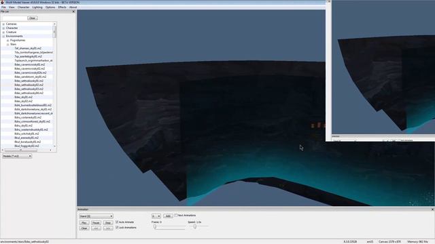Close the Animation panel
Image resolution: width=435 pixels, height=244 pixels.
[432, 209]
